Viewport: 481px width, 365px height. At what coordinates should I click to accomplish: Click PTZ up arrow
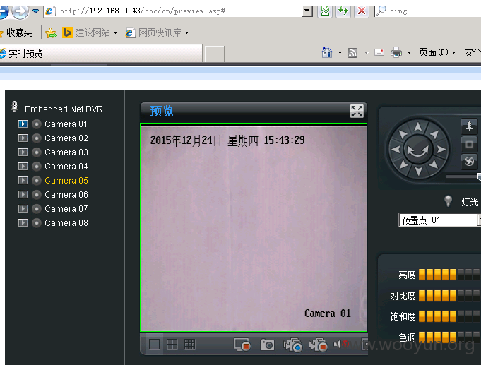click(x=418, y=126)
